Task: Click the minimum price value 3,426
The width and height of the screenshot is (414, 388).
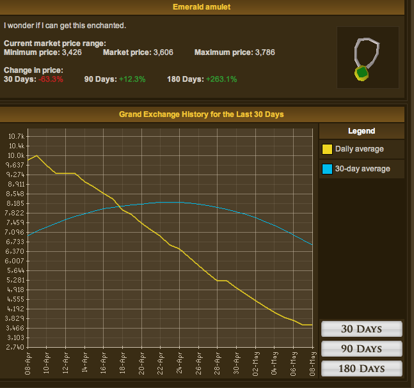Action: point(72,52)
